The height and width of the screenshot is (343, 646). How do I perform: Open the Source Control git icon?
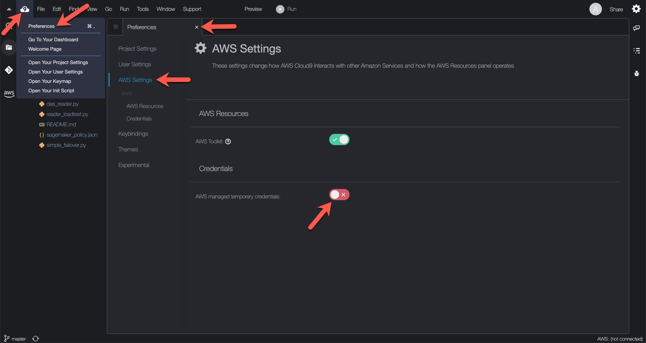pos(9,70)
